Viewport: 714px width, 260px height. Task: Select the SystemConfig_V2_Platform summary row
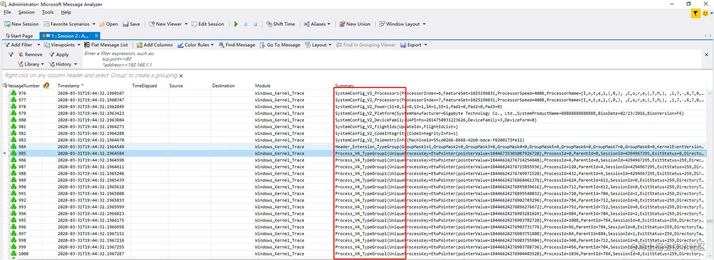(x=509, y=113)
